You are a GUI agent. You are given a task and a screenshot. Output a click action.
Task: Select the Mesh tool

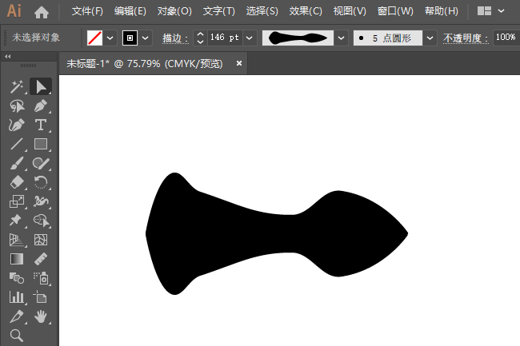(41, 240)
